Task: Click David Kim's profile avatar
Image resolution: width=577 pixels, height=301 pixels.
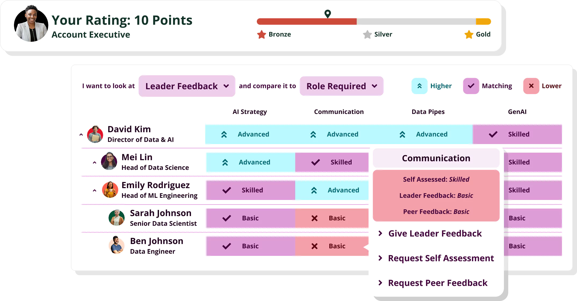Action: (95, 134)
